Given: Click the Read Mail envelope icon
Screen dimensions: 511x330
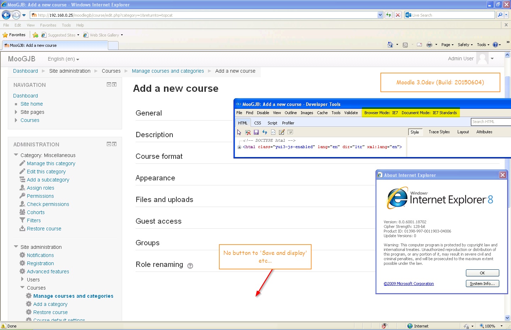Looking at the screenshot, I should (419, 45).
